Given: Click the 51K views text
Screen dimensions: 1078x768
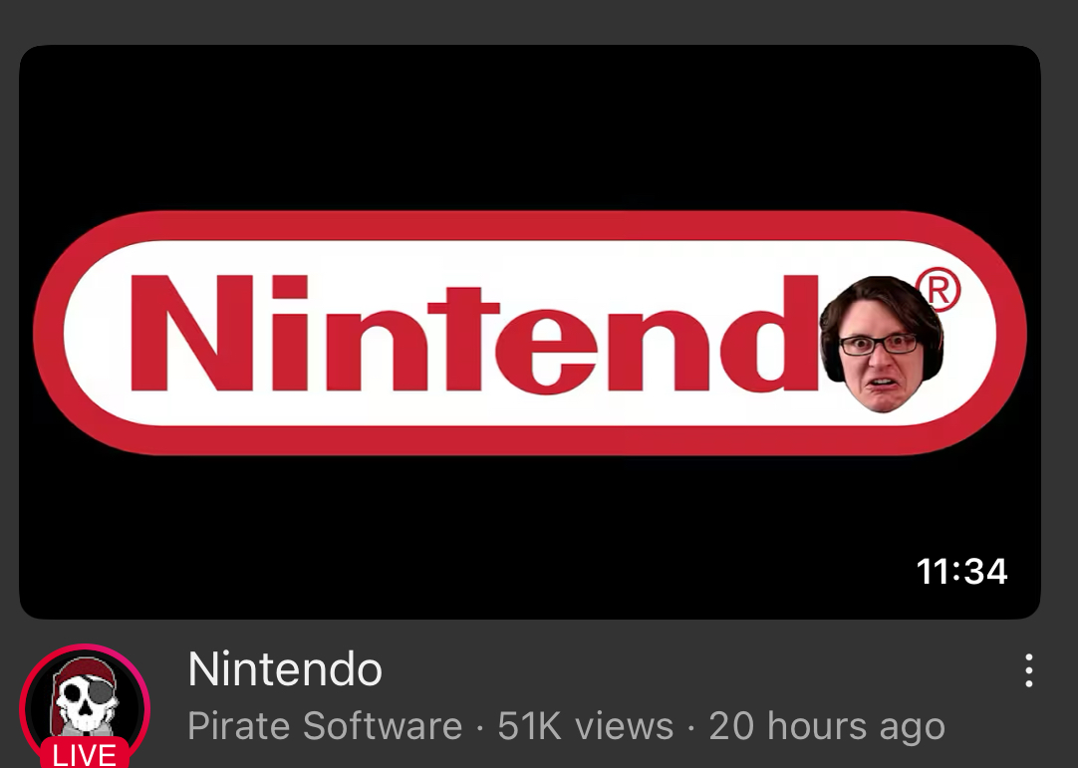Looking at the screenshot, I should click(586, 726).
